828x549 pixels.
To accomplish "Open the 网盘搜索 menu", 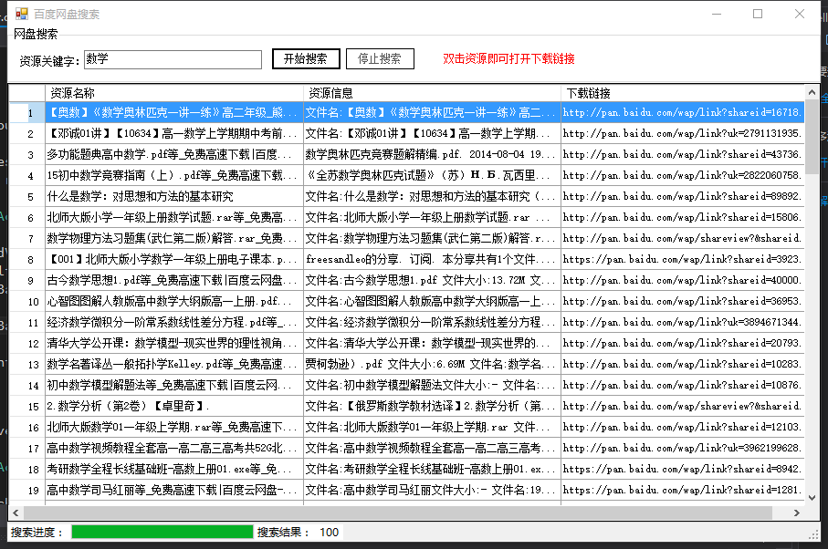I will pyautogui.click(x=36, y=35).
